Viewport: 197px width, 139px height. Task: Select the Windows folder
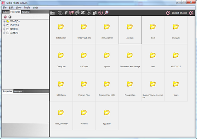(x=84, y=116)
